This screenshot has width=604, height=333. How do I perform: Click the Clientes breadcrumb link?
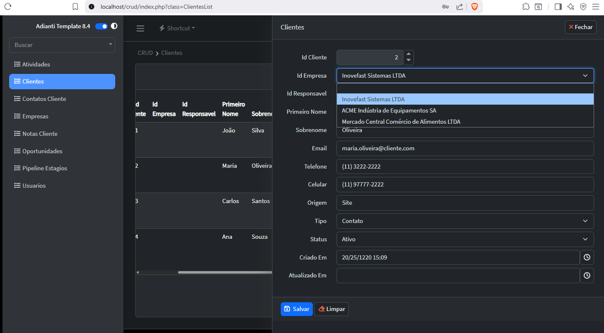(x=172, y=53)
